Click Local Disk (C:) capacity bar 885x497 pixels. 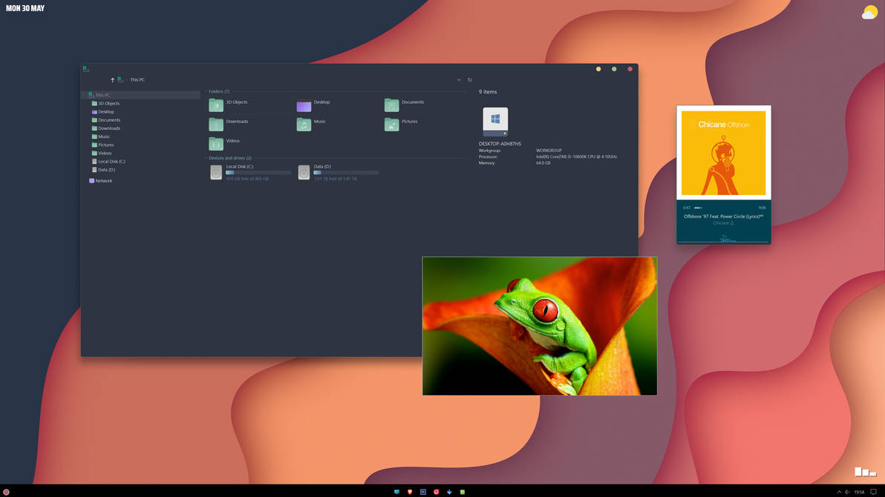tap(258, 173)
